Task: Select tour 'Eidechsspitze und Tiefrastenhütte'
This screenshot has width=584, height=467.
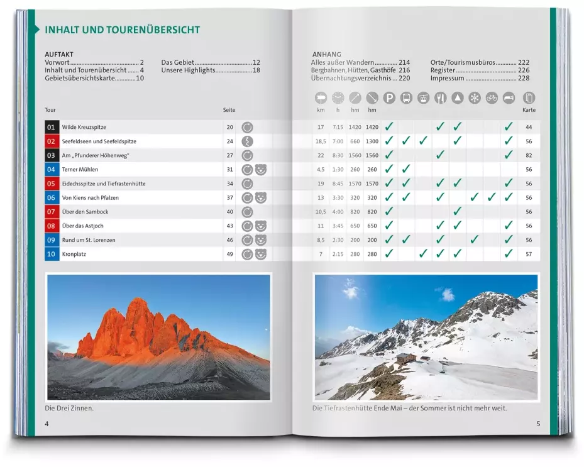Action: coord(104,184)
